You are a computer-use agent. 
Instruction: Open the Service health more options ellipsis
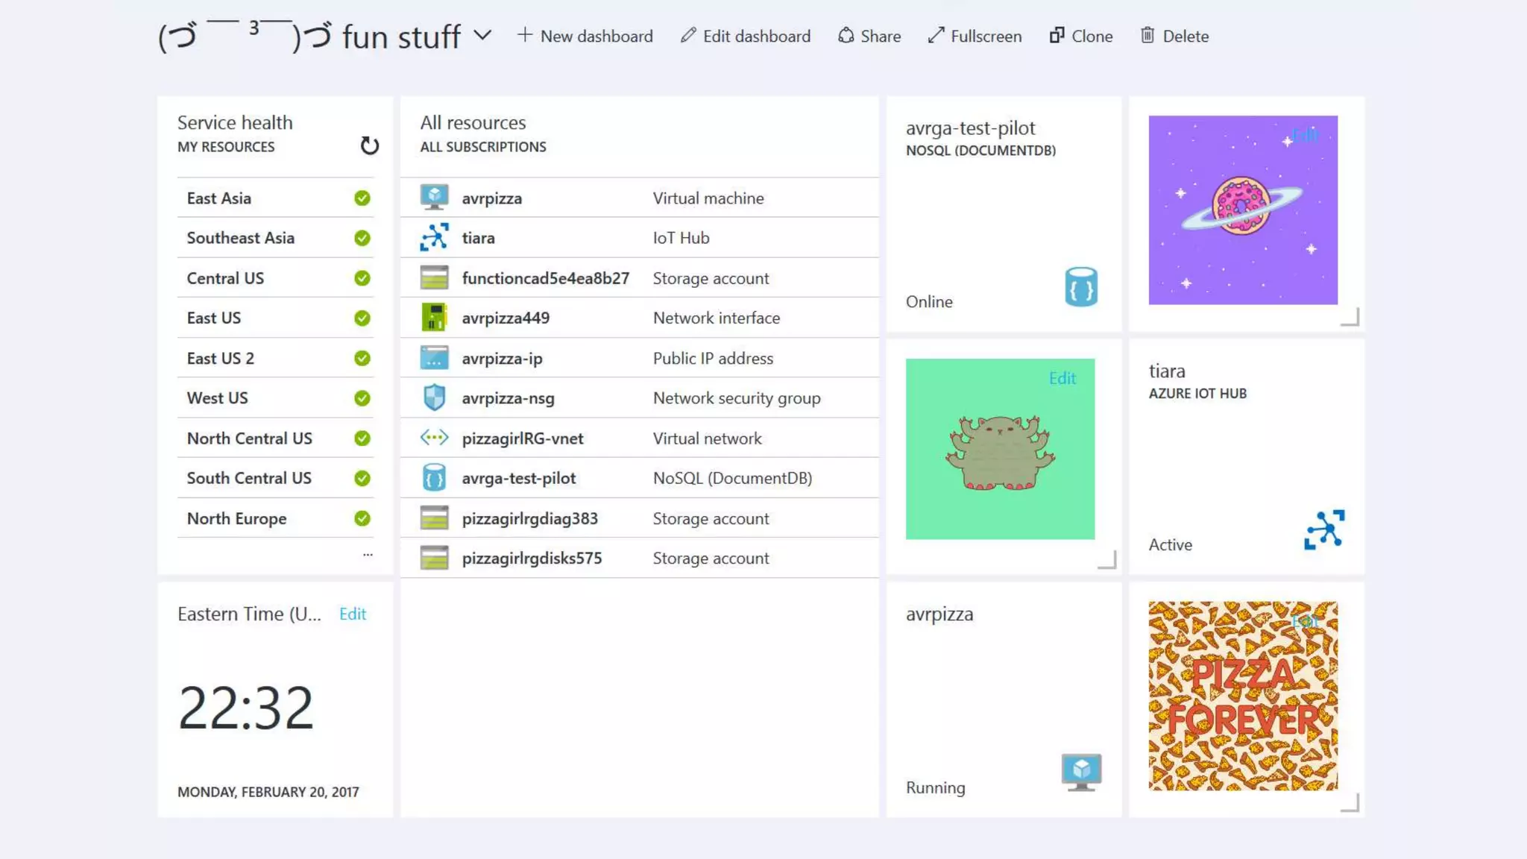point(368,554)
